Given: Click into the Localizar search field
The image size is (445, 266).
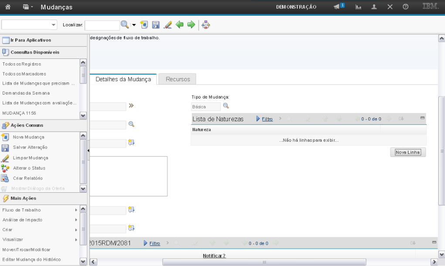Looking at the screenshot, I should (102, 25).
